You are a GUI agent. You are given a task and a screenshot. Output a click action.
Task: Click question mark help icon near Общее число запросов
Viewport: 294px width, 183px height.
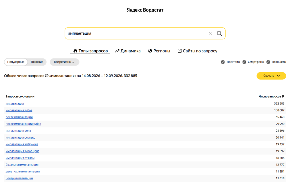tap(47, 76)
